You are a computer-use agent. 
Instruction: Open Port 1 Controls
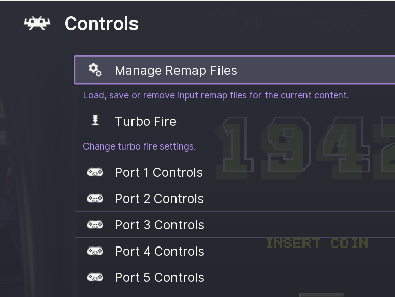(159, 172)
